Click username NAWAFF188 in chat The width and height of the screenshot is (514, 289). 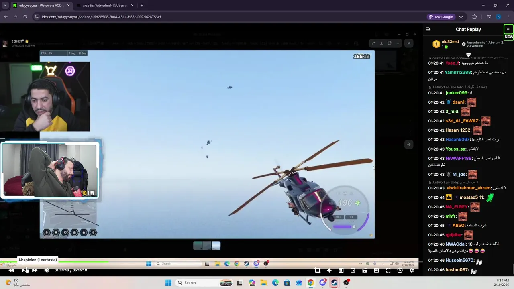coord(458,158)
